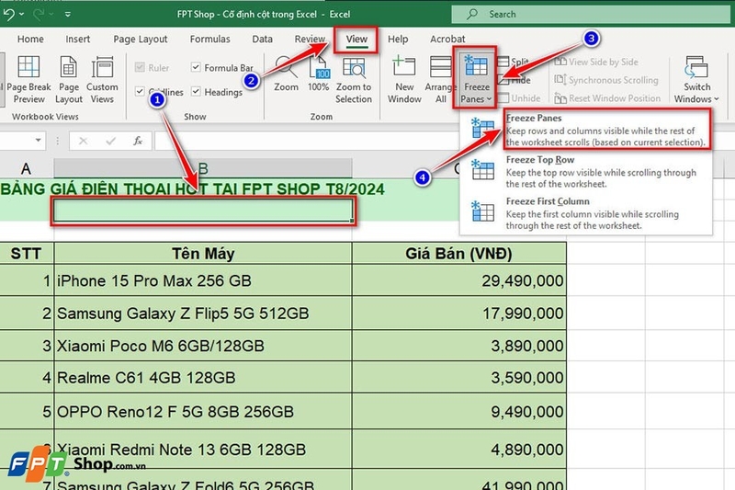Open the Help tab
This screenshot has height=490, width=735.
(x=398, y=39)
